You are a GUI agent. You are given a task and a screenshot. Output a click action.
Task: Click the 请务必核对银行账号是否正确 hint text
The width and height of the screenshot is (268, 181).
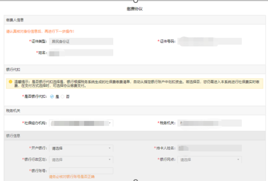point(72,177)
